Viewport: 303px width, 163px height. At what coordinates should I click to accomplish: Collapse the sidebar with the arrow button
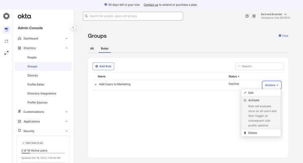[x=73, y=28]
